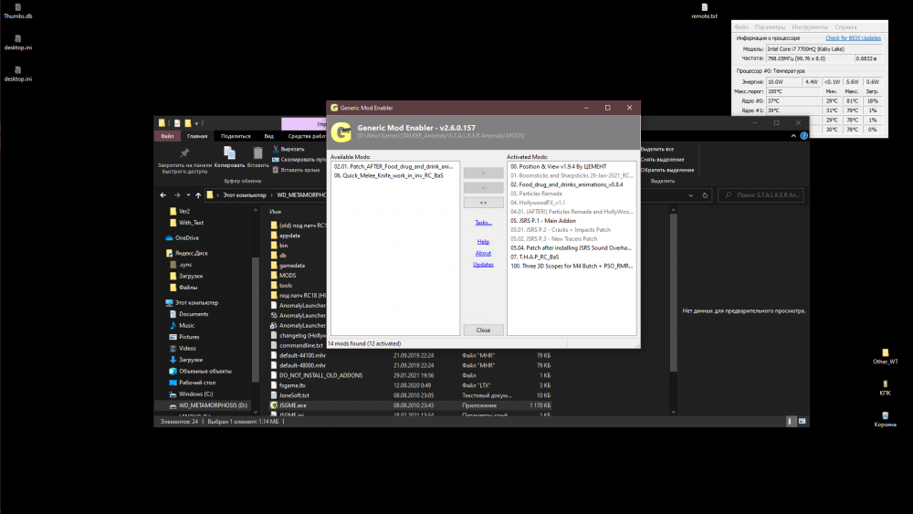913x514 pixels.
Task: Open Параметры menu in Core Temp
Action: pyautogui.click(x=770, y=27)
